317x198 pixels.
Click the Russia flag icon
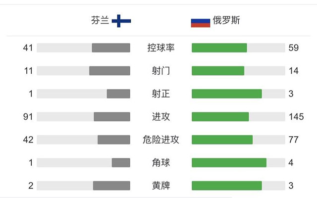(201, 22)
